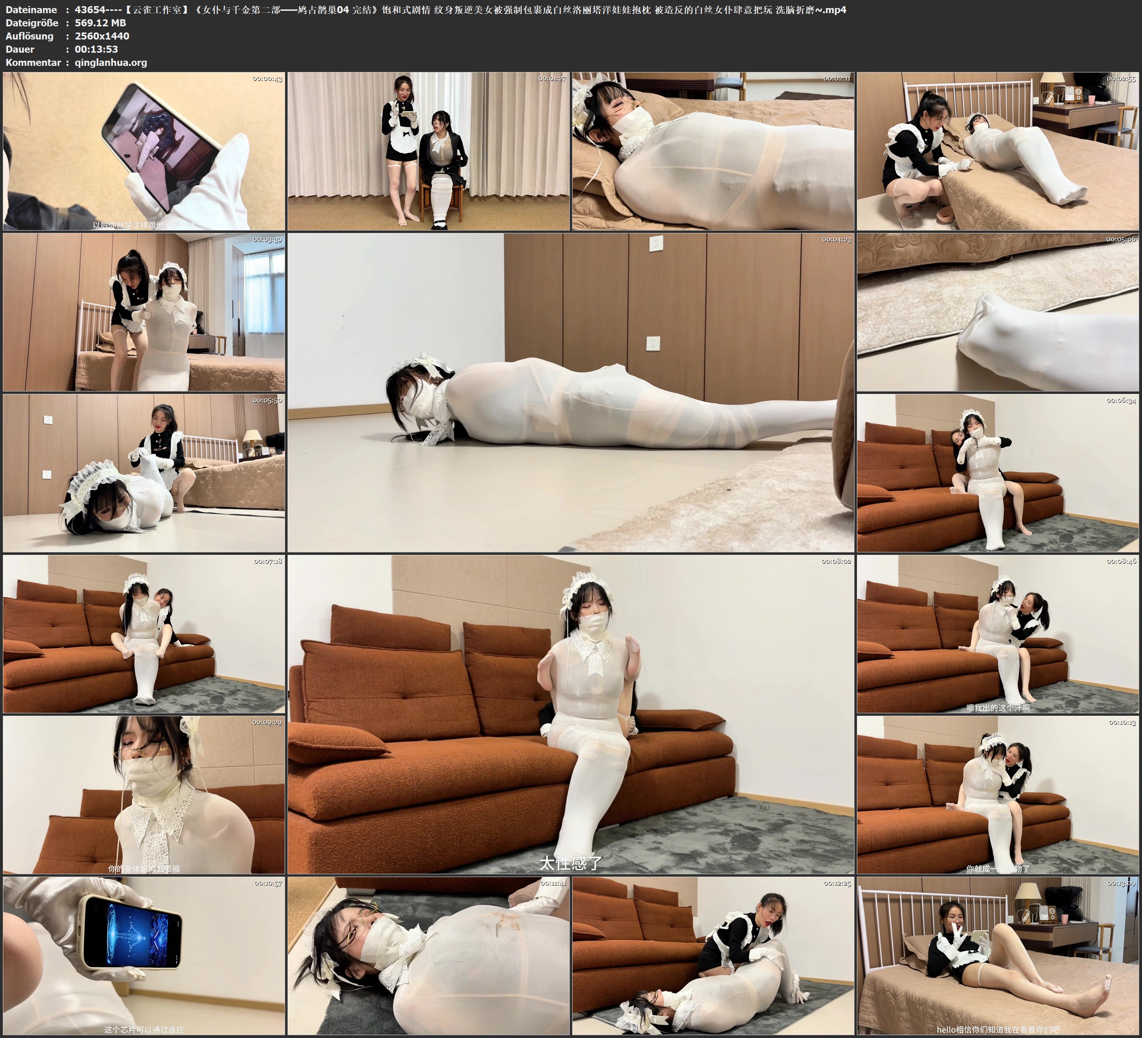The width and height of the screenshot is (1142, 1038).
Task: Click the Dateiname file name text
Action: point(460,9)
